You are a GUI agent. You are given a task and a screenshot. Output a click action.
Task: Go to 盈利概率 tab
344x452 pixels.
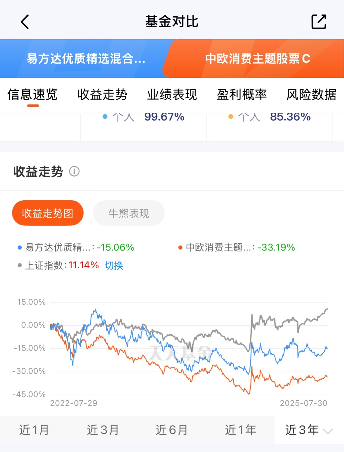coord(242,95)
